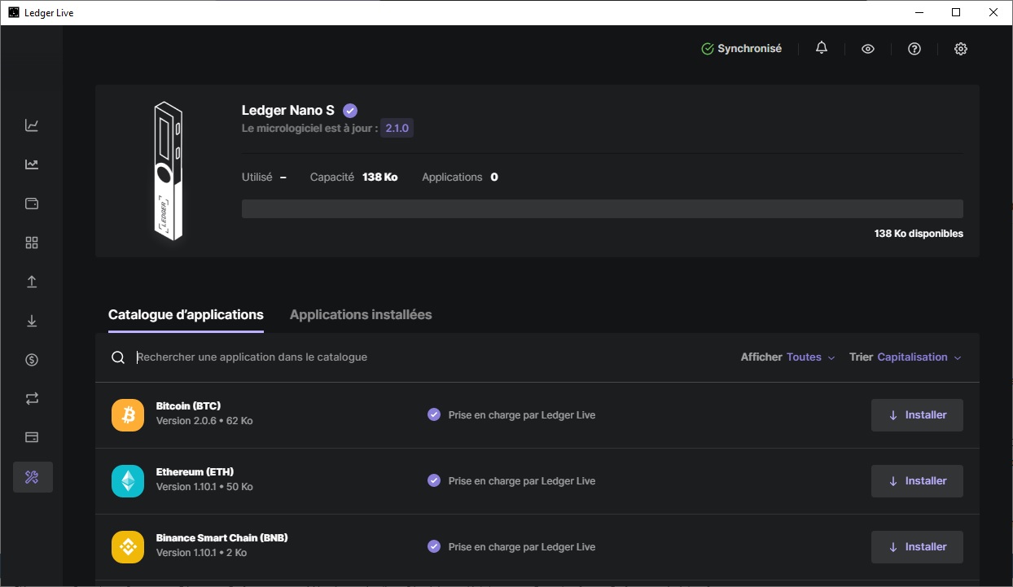1013x587 pixels.
Task: Click the Binance Smart Chain (BNB) name text
Action: pos(222,537)
